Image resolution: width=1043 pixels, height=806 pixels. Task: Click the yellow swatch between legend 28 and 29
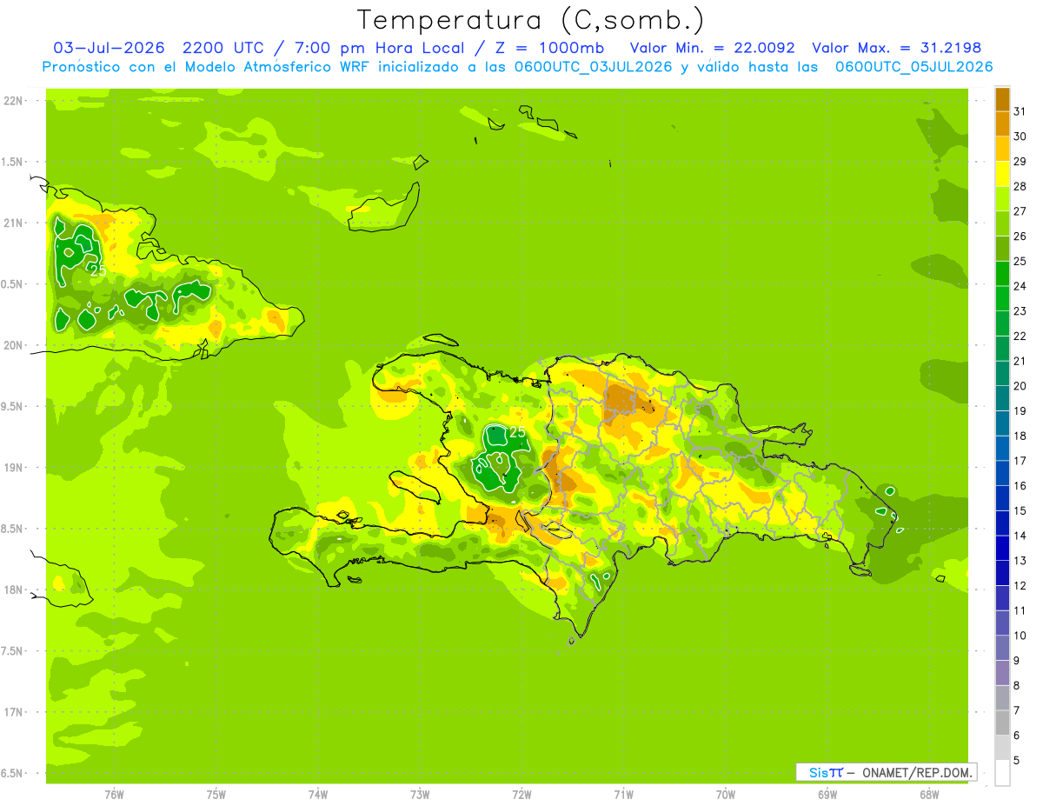click(1002, 174)
